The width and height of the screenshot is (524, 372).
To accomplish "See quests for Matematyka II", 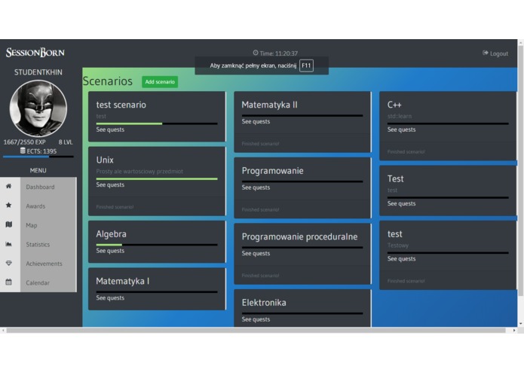I will click(256, 121).
